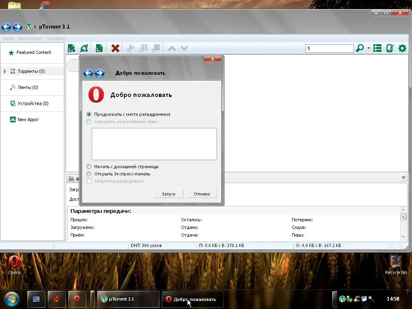Click the Запуск button
Image resolution: width=412 pixels, height=309 pixels.
(169, 194)
